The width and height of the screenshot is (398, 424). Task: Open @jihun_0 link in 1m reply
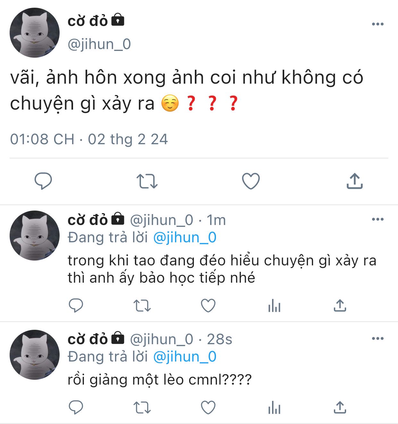(185, 238)
